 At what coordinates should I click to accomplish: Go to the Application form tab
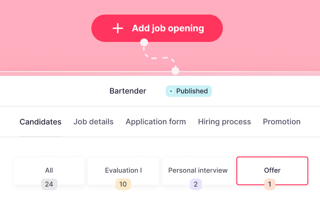click(156, 122)
